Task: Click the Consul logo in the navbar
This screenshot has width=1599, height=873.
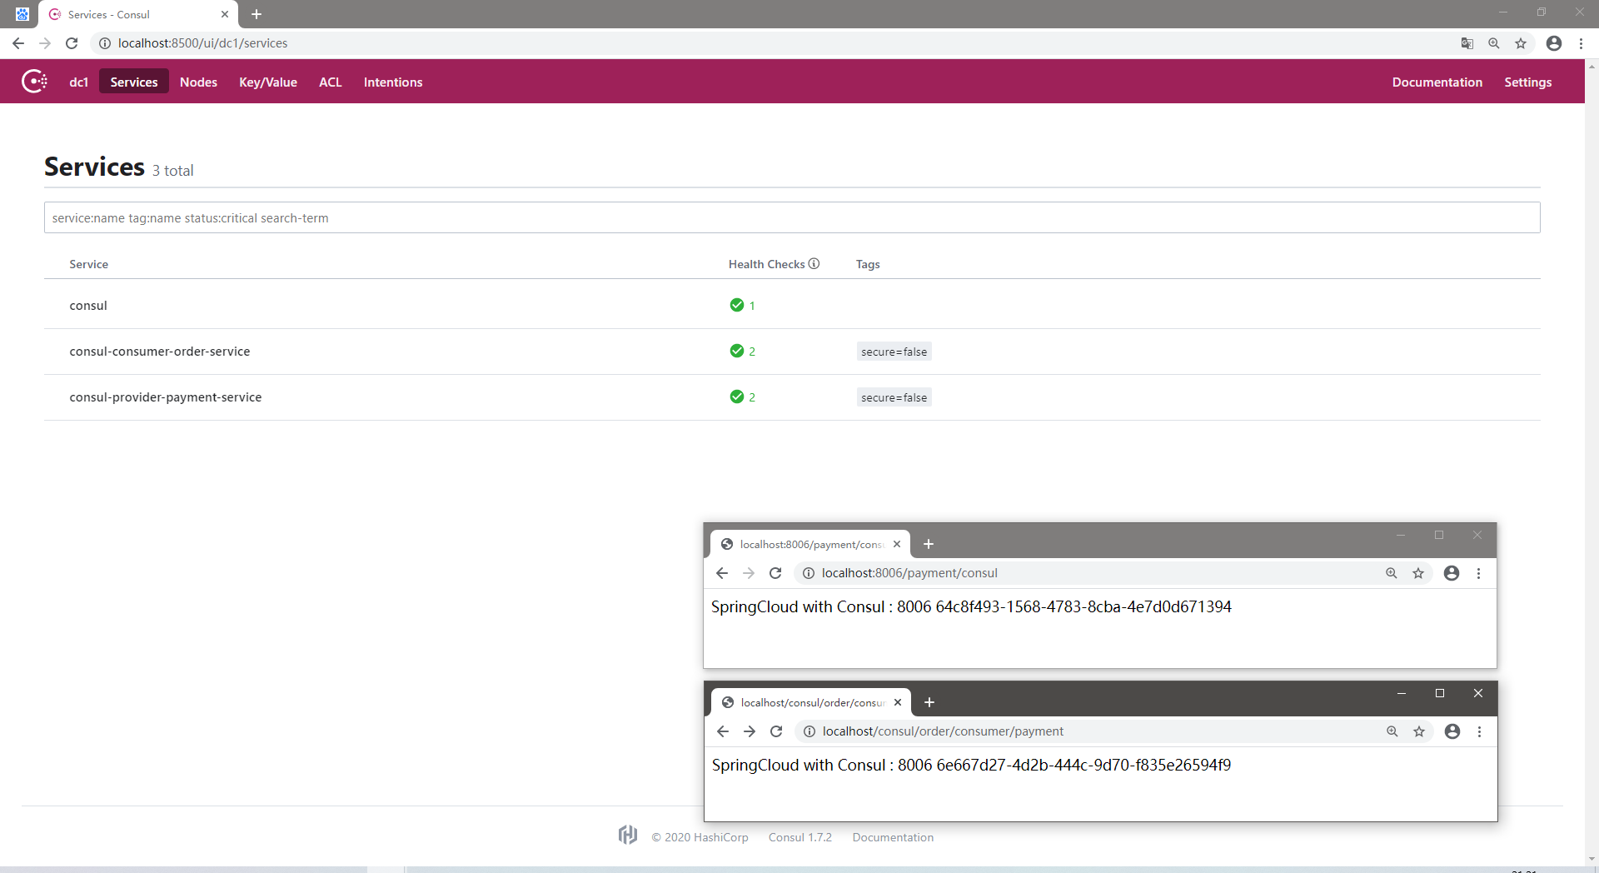Action: click(x=34, y=82)
